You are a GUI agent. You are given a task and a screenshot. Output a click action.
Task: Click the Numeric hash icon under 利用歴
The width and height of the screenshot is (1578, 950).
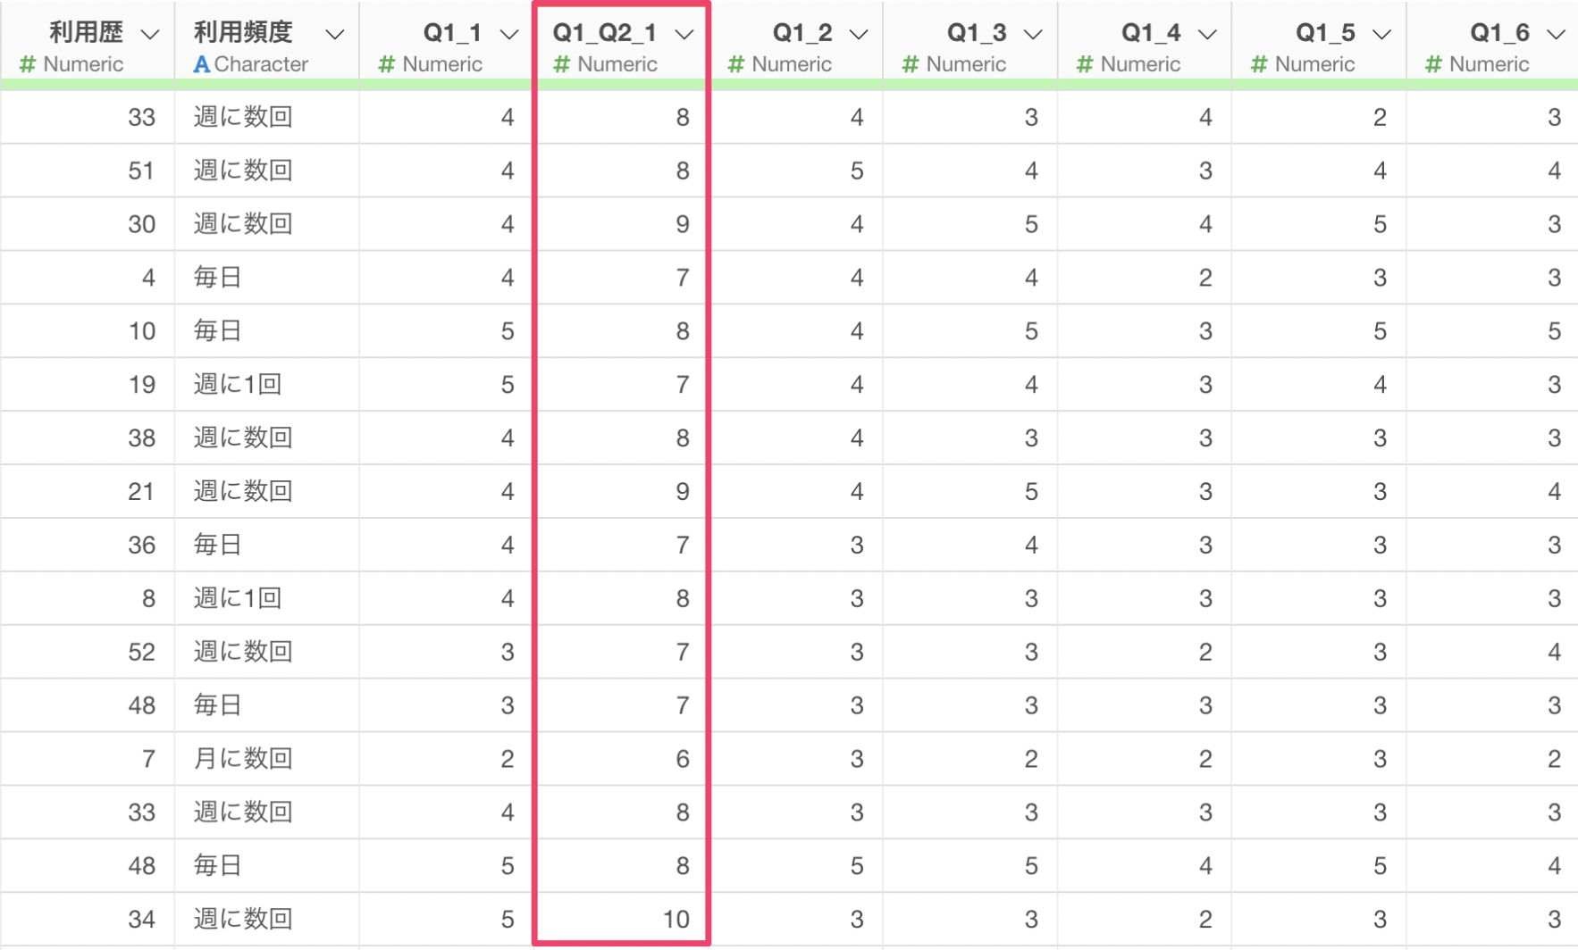coord(28,64)
